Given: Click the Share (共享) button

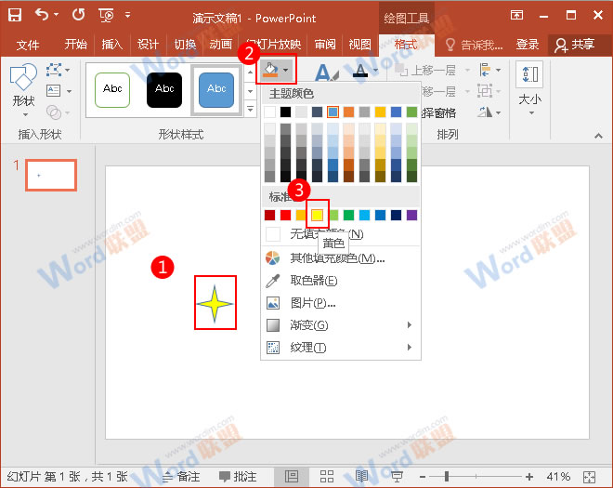Looking at the screenshot, I should tap(574, 45).
